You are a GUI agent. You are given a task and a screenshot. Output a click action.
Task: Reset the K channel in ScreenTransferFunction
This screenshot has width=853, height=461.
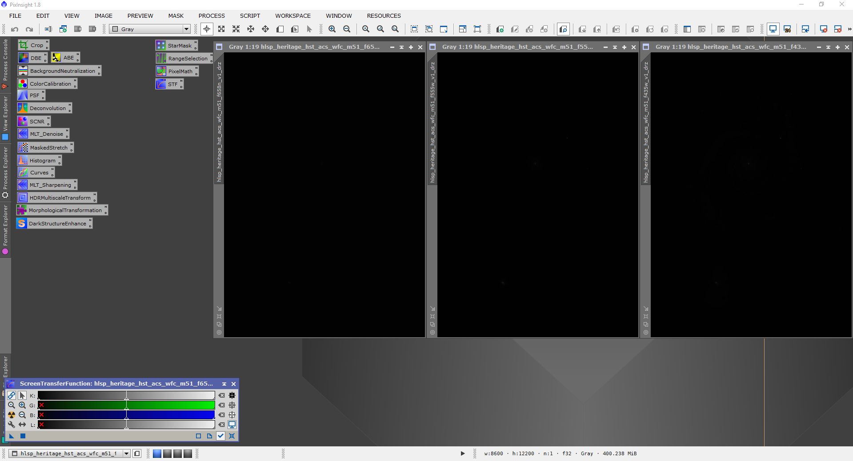pyautogui.click(x=221, y=395)
